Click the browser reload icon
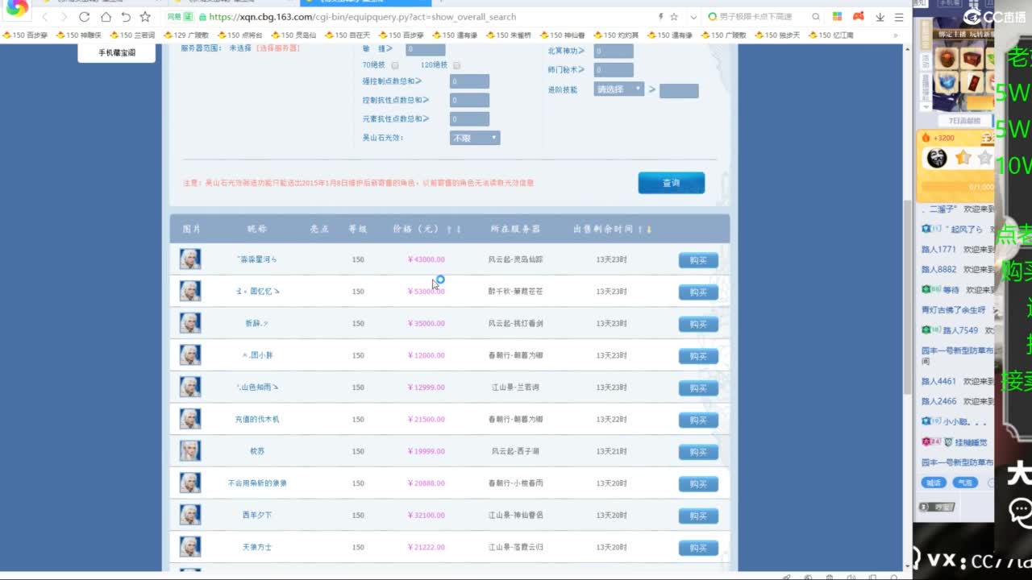 click(x=84, y=17)
